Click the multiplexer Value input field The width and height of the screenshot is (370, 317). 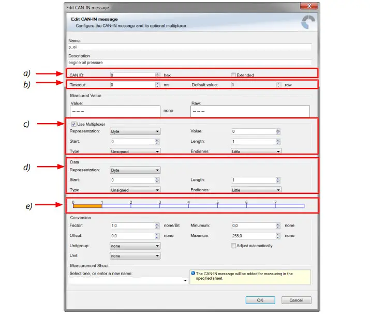pos(254,131)
